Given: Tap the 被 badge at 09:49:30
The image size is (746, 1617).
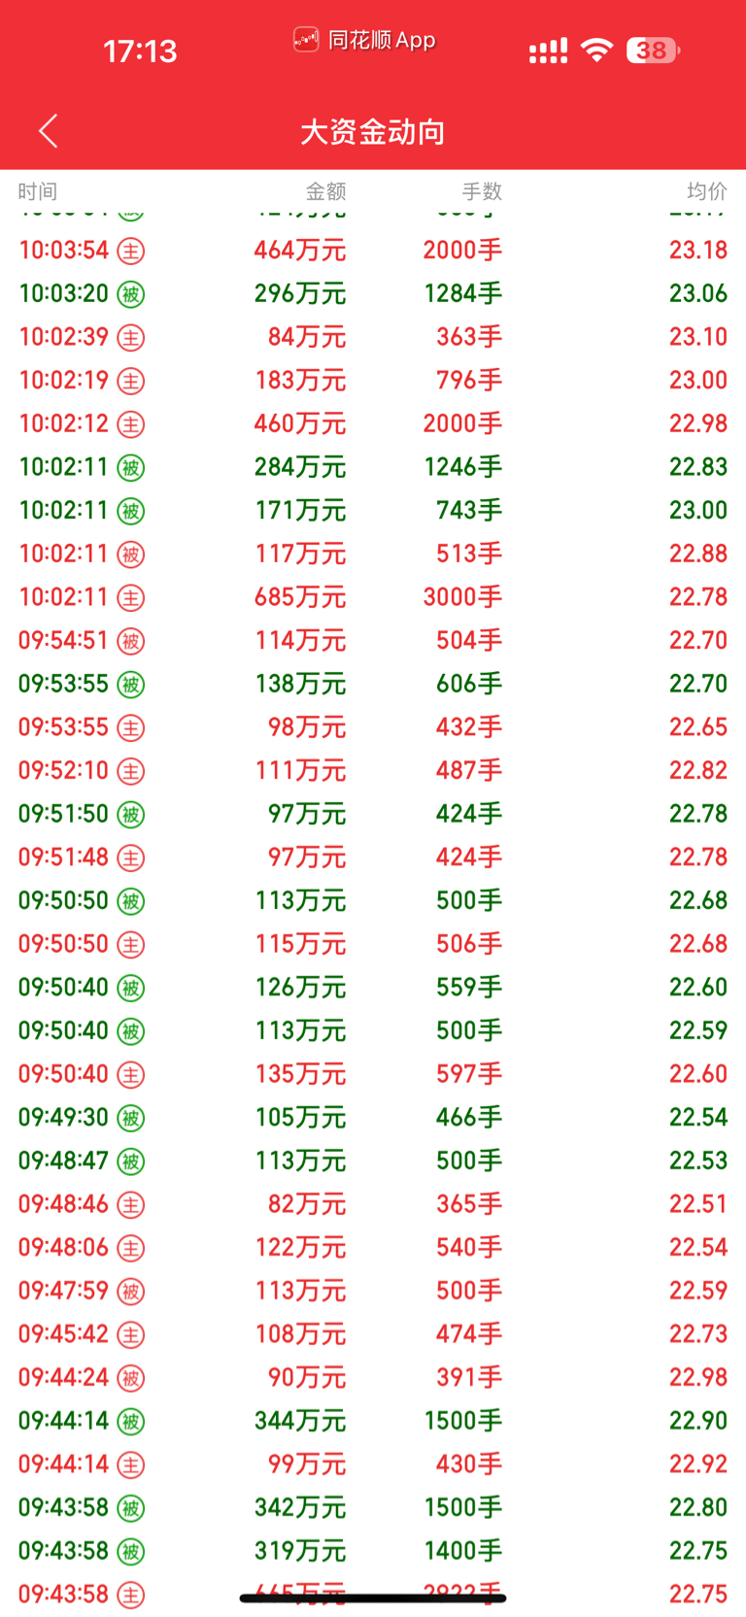Looking at the screenshot, I should point(131,1118).
